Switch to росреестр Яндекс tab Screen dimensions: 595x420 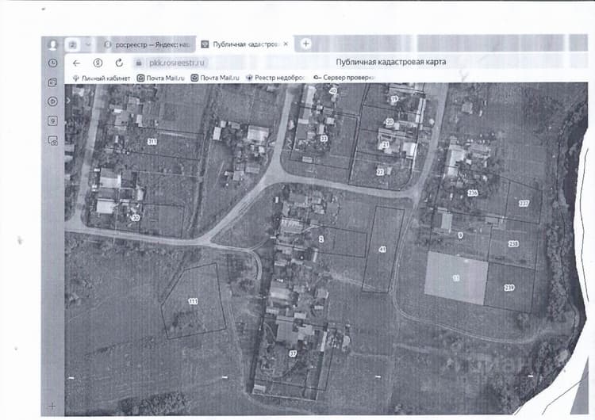click(148, 44)
